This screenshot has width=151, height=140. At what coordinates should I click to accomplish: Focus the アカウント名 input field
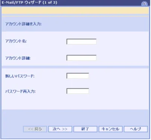click(x=81, y=42)
